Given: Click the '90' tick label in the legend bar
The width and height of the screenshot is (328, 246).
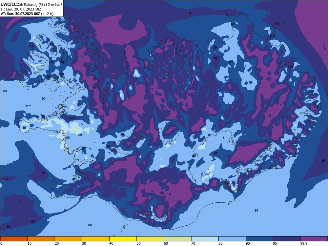Looking at the screenshot, I should (248, 243).
